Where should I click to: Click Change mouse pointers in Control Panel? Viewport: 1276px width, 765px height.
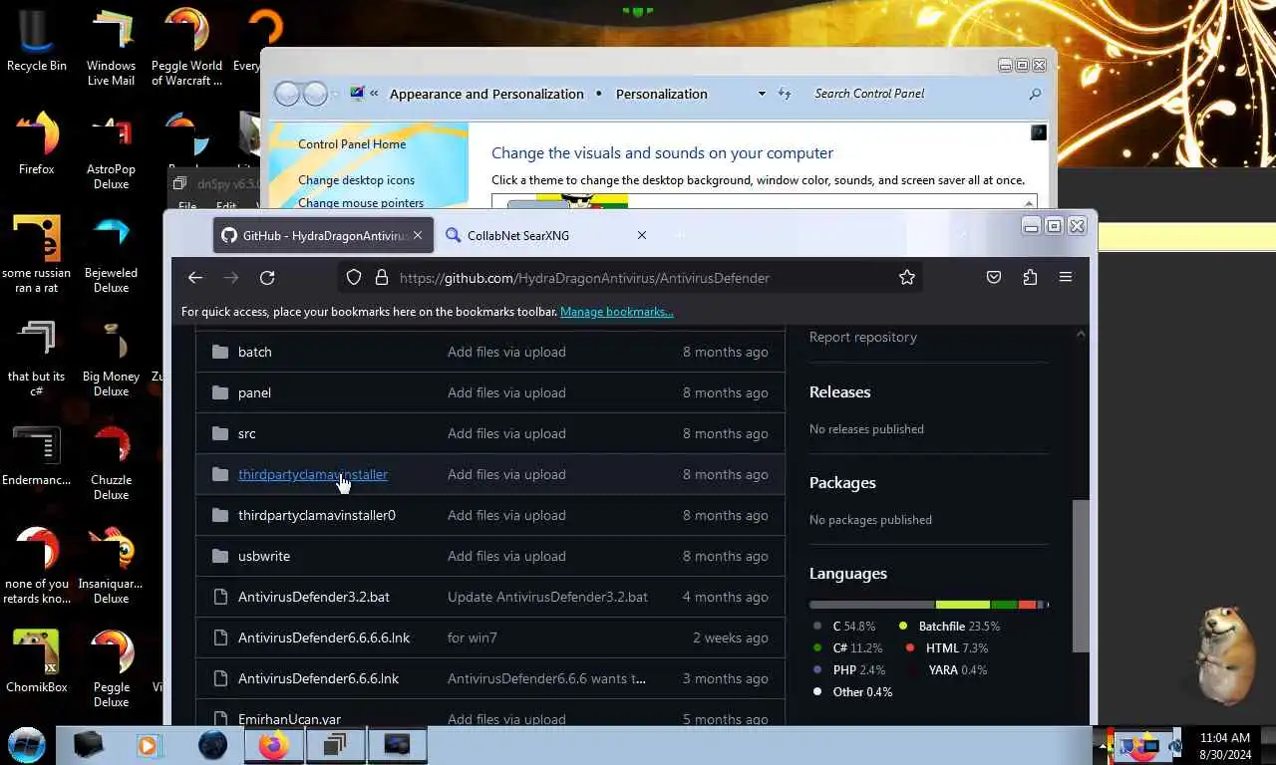point(361,203)
